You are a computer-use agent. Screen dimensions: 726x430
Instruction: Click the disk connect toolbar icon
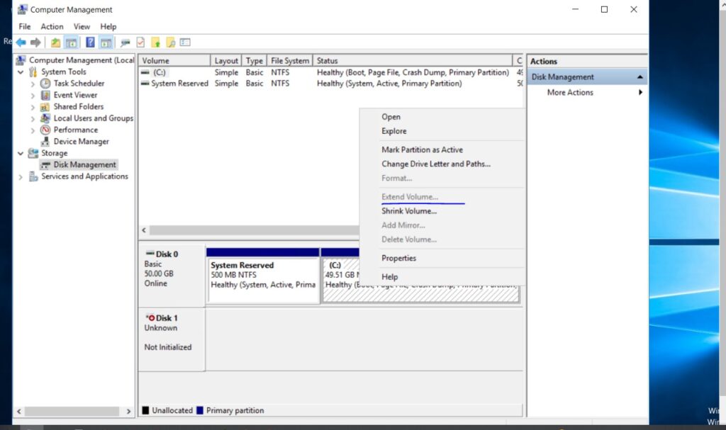(x=125, y=43)
